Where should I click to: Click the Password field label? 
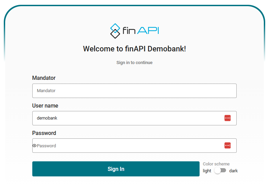coord(44,133)
